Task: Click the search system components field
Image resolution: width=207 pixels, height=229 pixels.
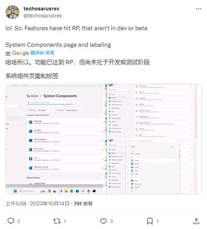Action: 50,102
